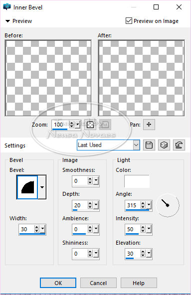The width and height of the screenshot is (191, 295).
Task: Click the Cancel button
Action: point(98,283)
